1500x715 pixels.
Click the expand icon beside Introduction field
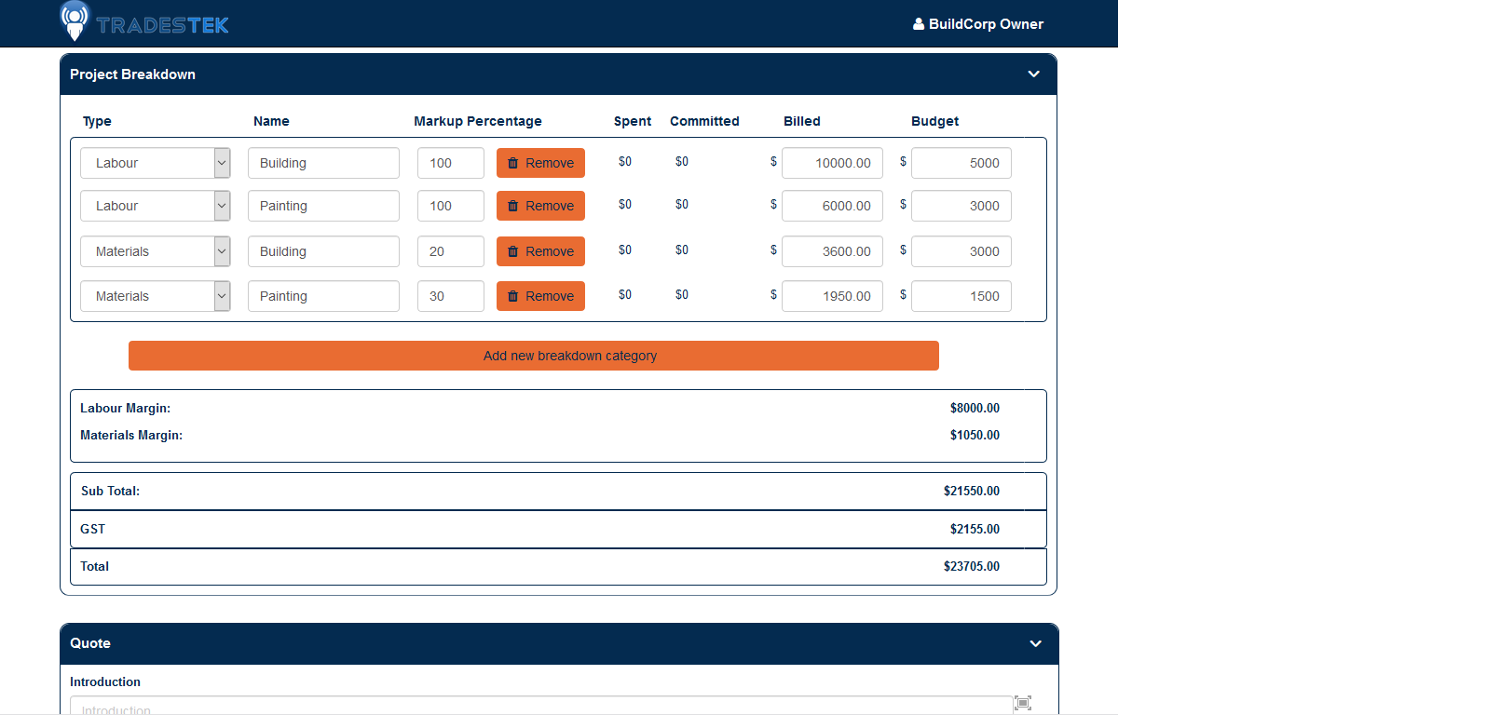[1022, 703]
